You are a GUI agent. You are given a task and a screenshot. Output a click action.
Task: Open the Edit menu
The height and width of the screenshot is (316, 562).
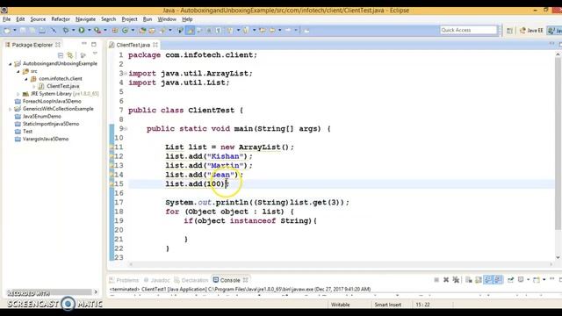tap(20, 19)
